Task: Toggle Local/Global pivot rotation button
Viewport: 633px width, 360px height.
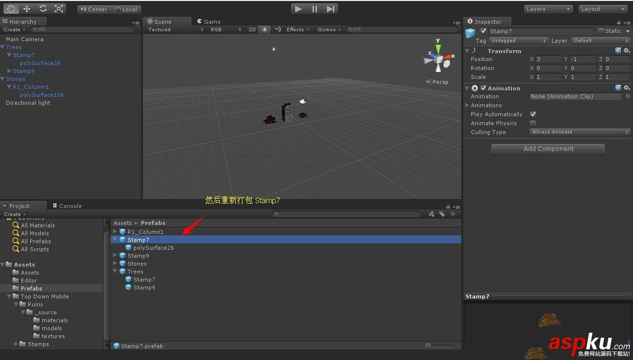Action: pyautogui.click(x=125, y=9)
